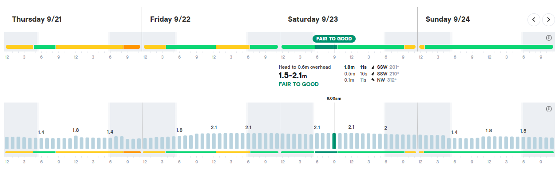Image resolution: width=559 pixels, height=170 pixels.
Task: Select the Friday 9/22 day header
Action: point(170,20)
